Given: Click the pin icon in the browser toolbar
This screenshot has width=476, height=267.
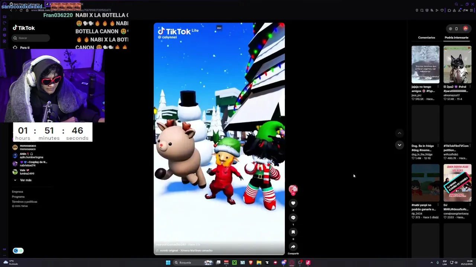Looking at the screenshot, I should point(416,10).
